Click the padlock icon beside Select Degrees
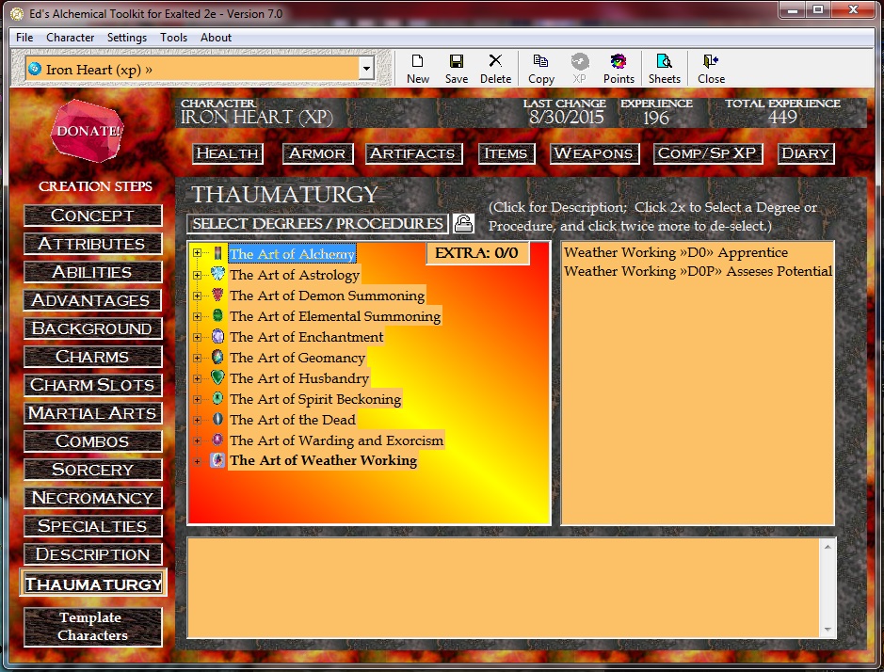 point(463,223)
